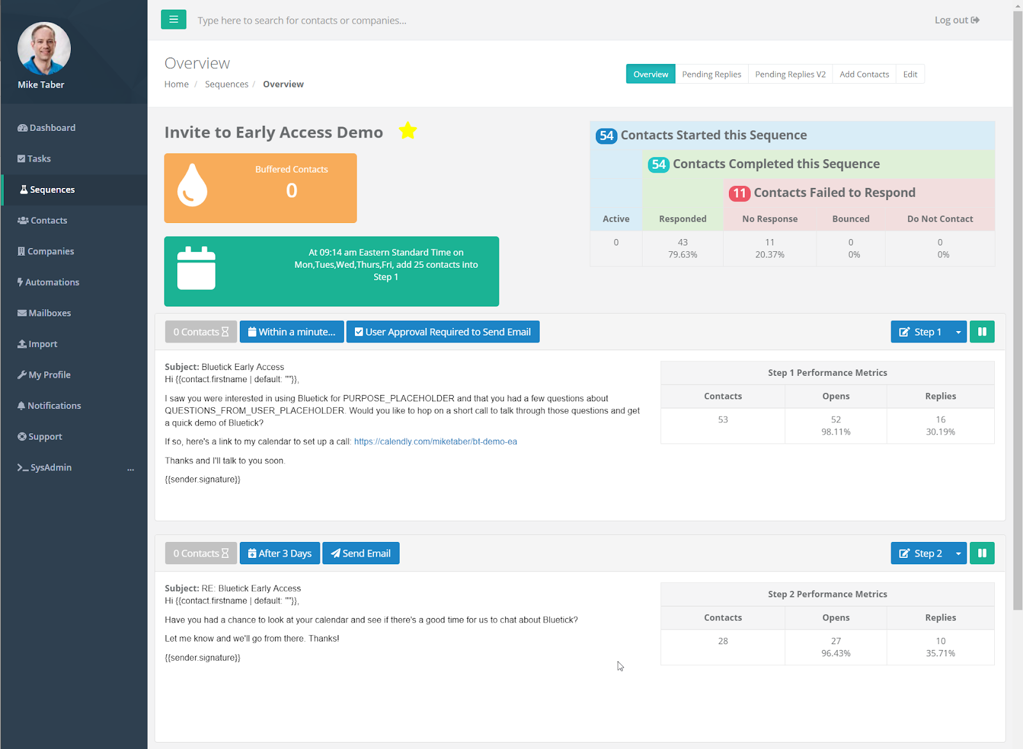Pause Step 1 with the pause button

(982, 332)
